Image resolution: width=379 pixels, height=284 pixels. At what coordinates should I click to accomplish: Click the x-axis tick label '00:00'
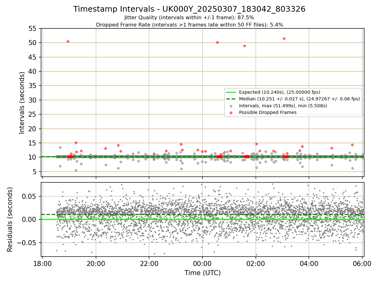point(202,263)
